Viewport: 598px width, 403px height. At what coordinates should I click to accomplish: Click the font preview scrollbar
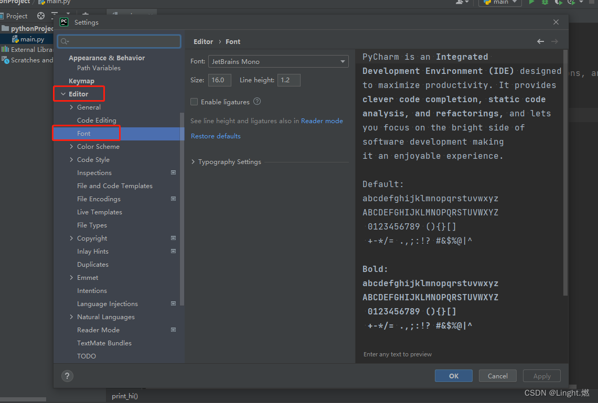coord(565,172)
